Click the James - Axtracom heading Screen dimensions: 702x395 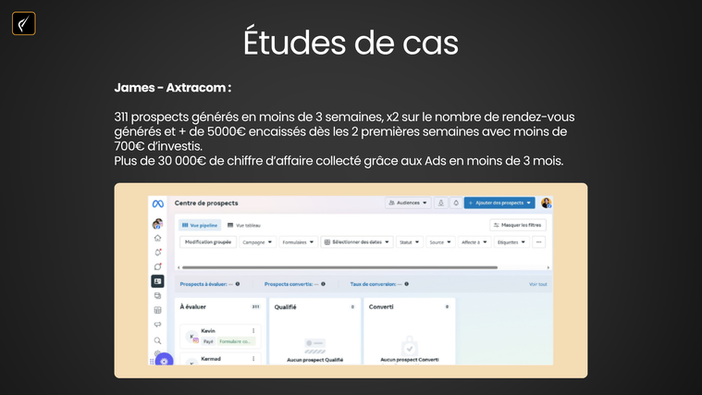click(173, 87)
